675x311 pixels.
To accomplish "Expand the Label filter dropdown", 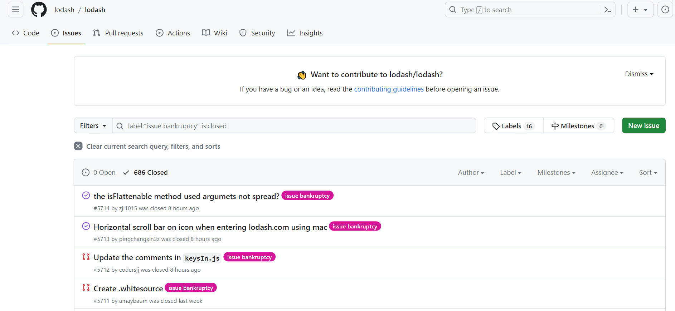I will click(x=511, y=172).
